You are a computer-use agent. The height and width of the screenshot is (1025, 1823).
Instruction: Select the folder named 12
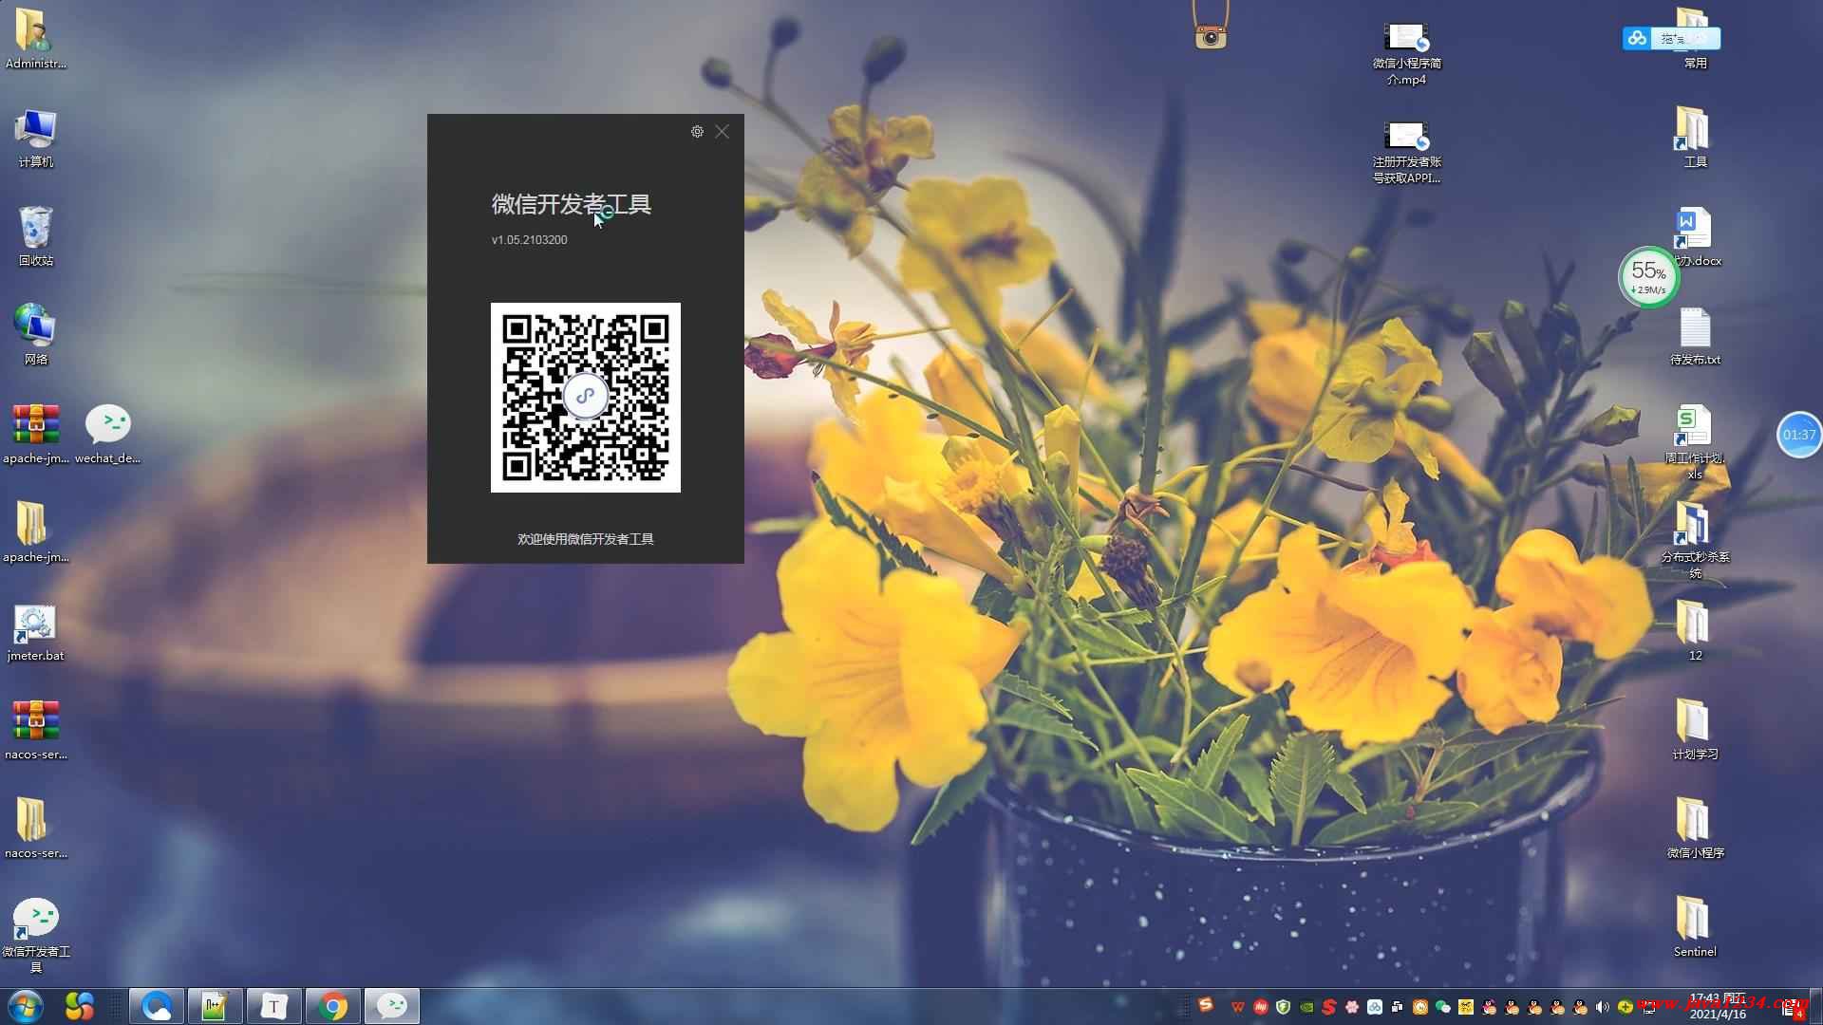(1695, 631)
